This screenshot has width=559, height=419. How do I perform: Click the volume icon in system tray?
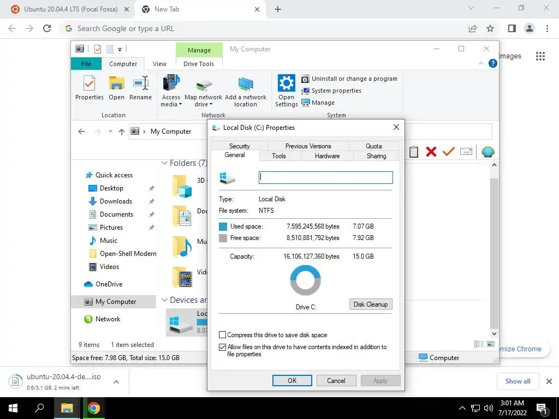(x=489, y=408)
